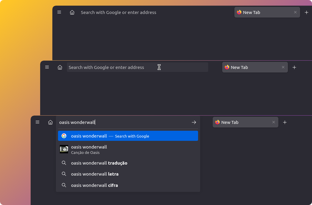Screen dimensions: 312x205
Task: Select the Canção de Oasis suggestion
Action: (128, 149)
